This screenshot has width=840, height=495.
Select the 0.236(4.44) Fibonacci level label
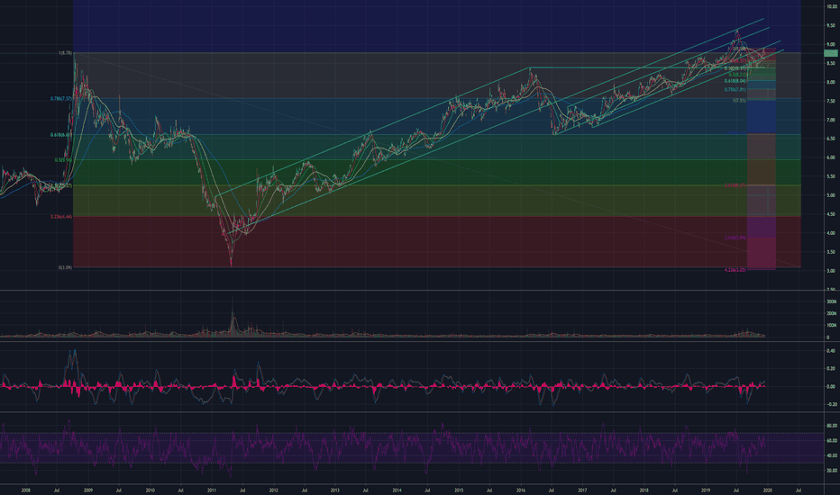pos(61,217)
